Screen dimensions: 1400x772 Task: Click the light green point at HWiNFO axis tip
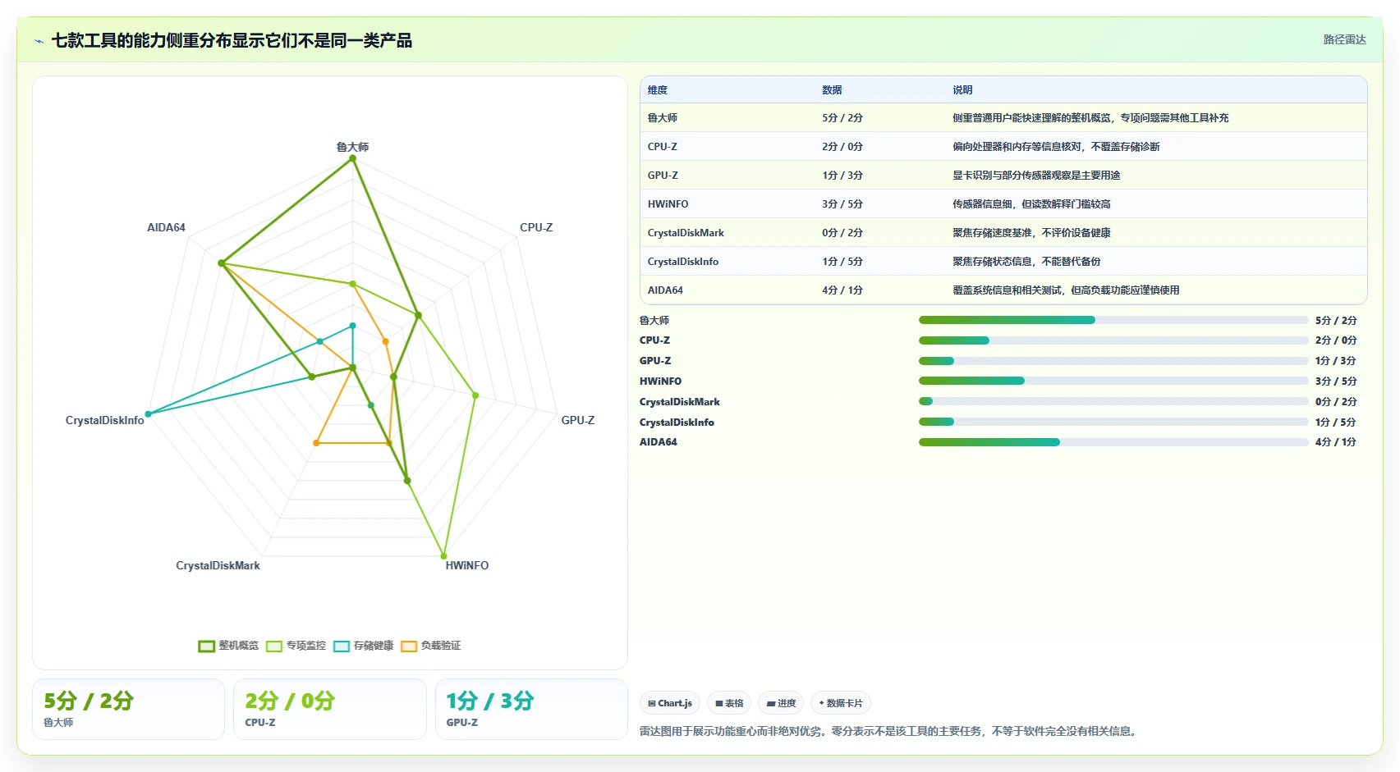444,556
